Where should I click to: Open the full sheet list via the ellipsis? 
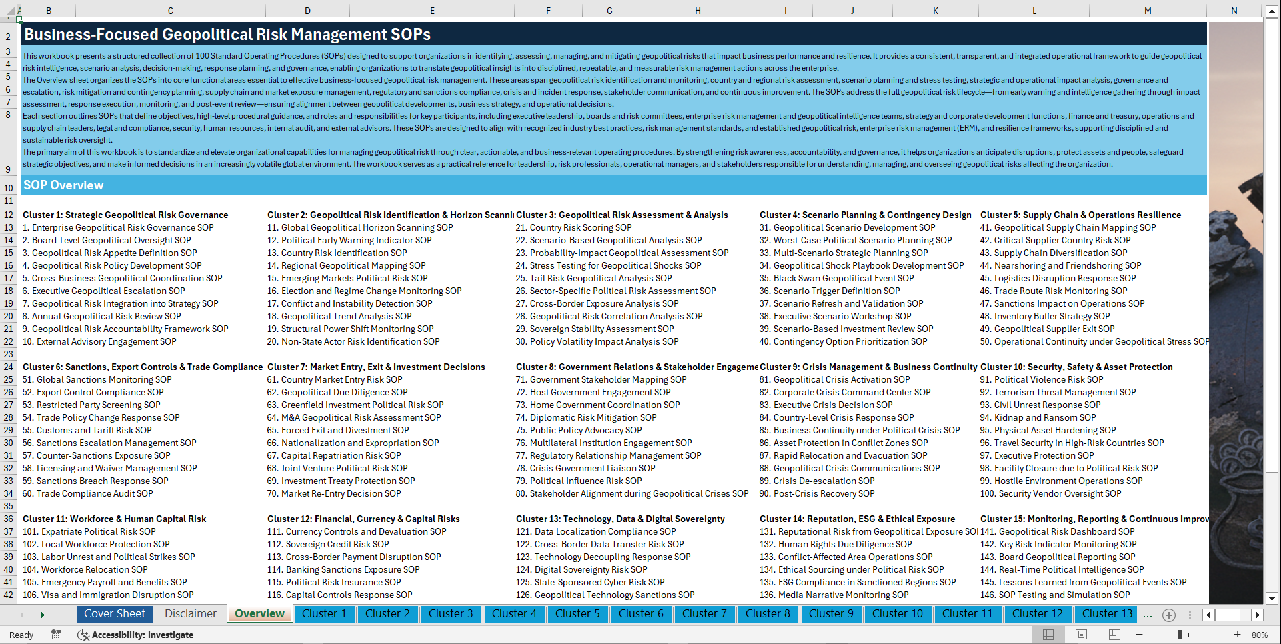pos(1148,615)
